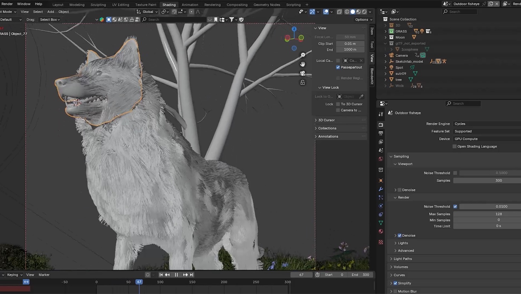Open the Marker menu in timeline
This screenshot has width=521, height=294.
pyautogui.click(x=44, y=275)
